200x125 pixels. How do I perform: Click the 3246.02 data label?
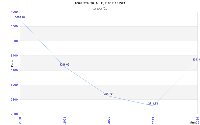pos(64,64)
